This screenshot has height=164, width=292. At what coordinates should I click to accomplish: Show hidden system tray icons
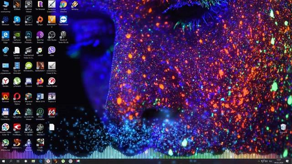pos(259,161)
